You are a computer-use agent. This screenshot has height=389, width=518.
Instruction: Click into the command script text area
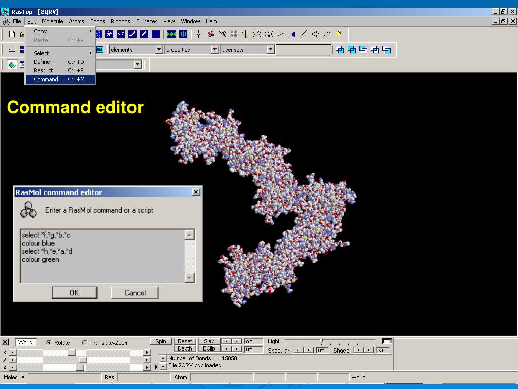tap(102, 256)
